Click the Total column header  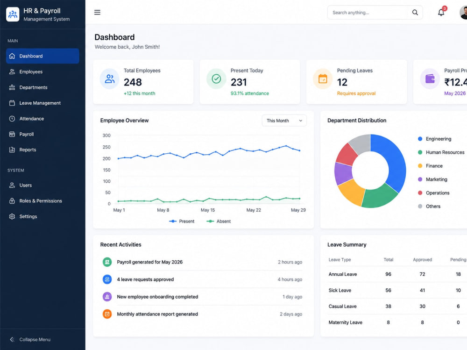(389, 260)
